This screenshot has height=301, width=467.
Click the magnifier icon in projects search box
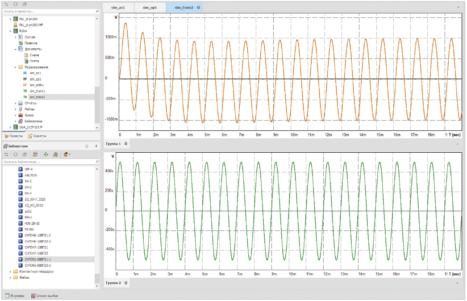tap(97, 11)
